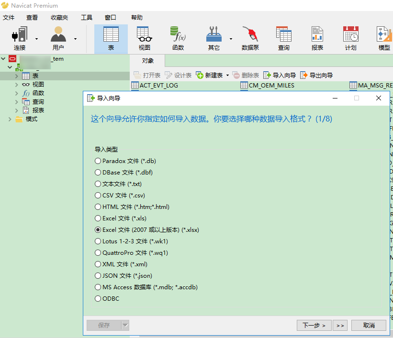Select the Table (表) toolbar icon
The image size is (393, 338).
(111, 39)
